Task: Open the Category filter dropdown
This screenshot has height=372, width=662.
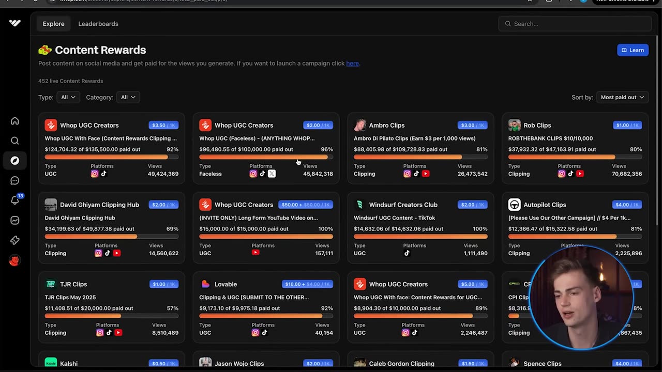Action: pyautogui.click(x=127, y=97)
